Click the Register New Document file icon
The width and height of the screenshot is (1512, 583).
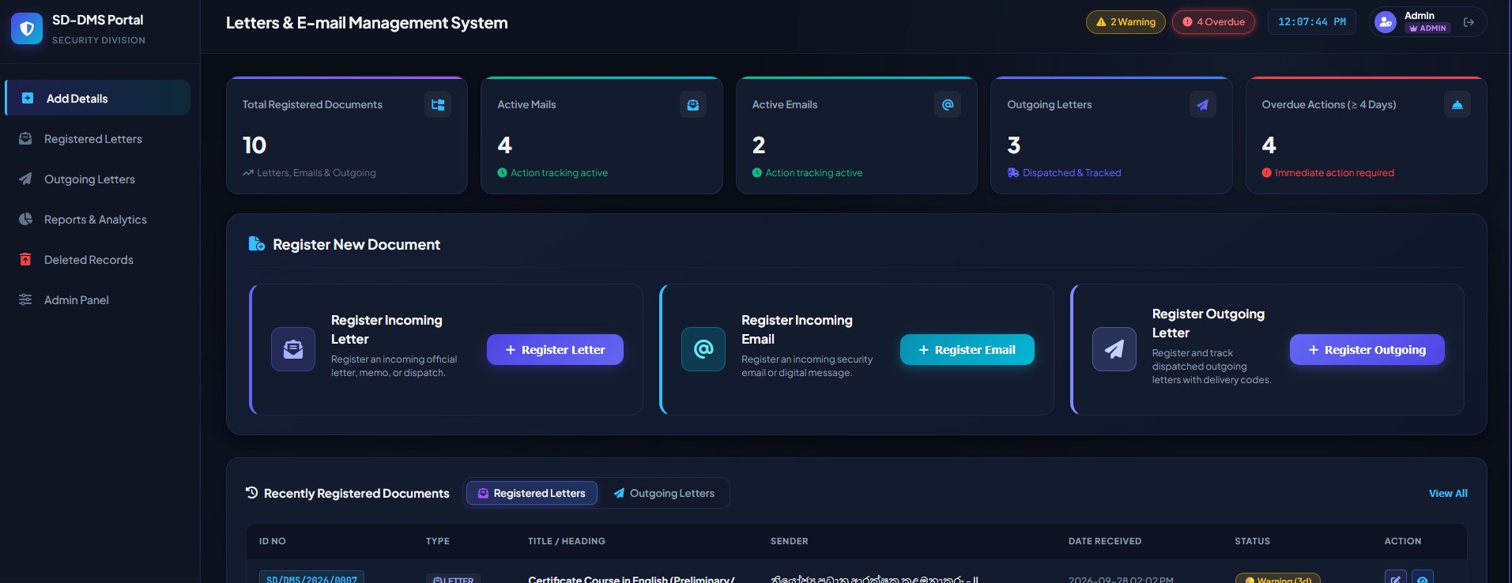coord(257,243)
